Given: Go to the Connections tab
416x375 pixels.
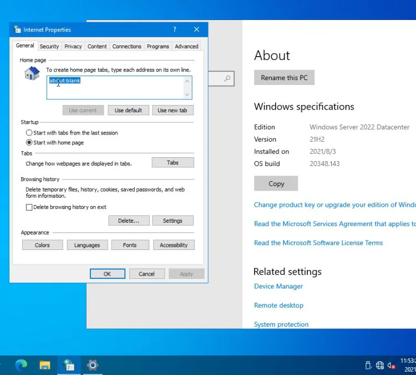Looking at the screenshot, I should 126,47.
